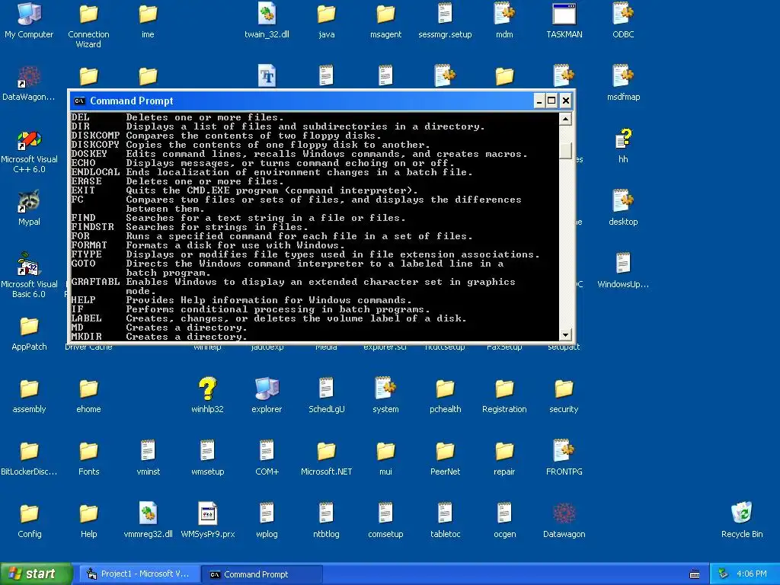Image resolution: width=780 pixels, height=585 pixels.
Task: Select the security folder icon
Action: (564, 389)
